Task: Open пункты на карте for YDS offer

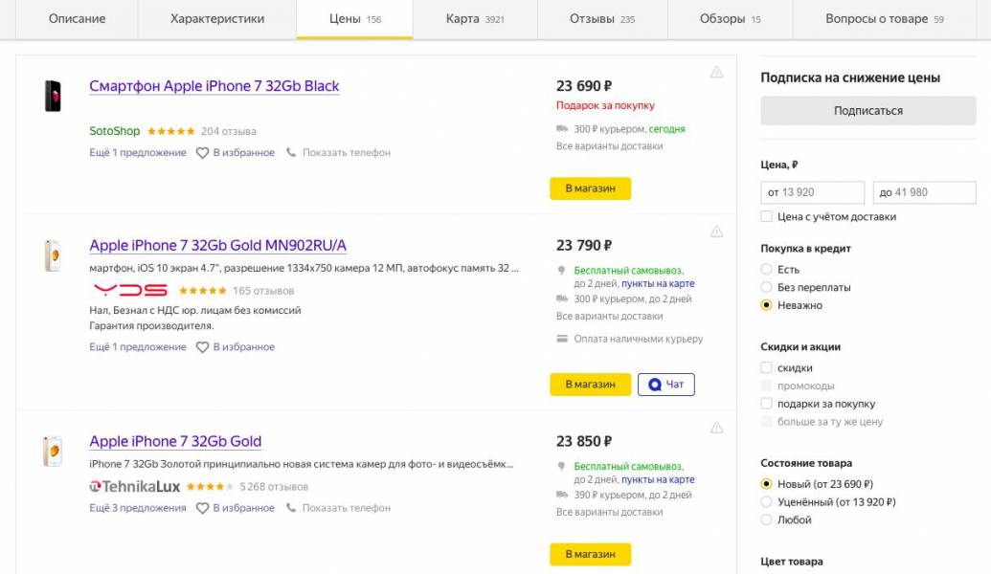Action: tap(658, 283)
